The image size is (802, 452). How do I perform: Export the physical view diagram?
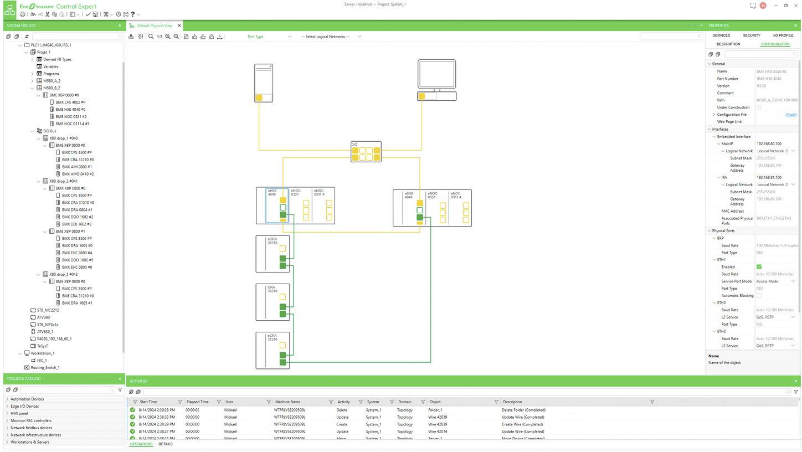pyautogui.click(x=131, y=37)
